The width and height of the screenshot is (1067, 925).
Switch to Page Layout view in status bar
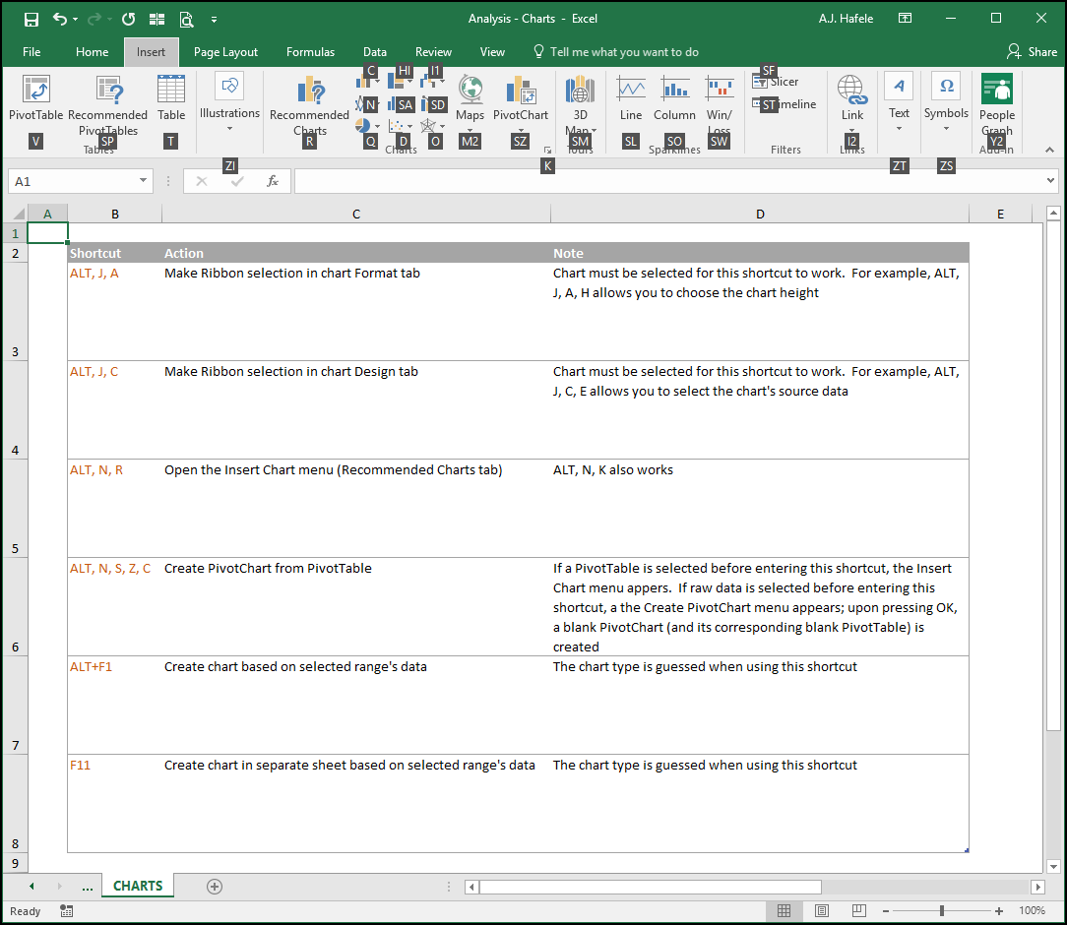click(821, 910)
